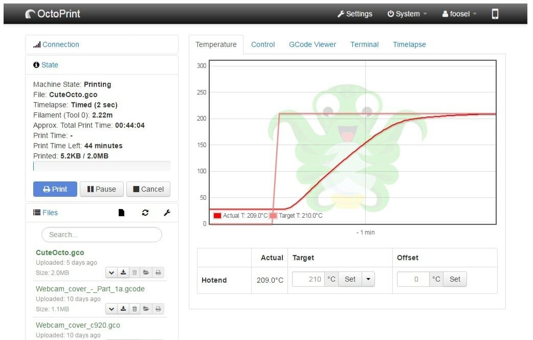Click the "Target T: 210.0°C" legend label
Viewport: 533px width, 340px height.
click(x=300, y=216)
